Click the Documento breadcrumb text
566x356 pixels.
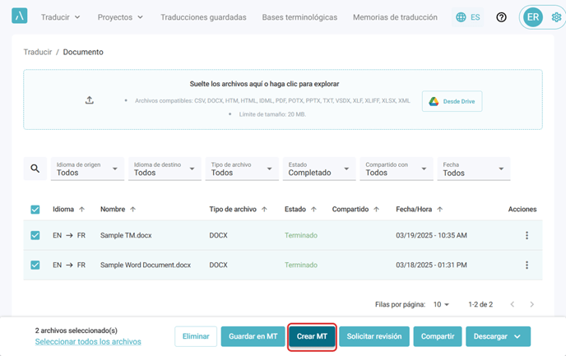tap(83, 52)
